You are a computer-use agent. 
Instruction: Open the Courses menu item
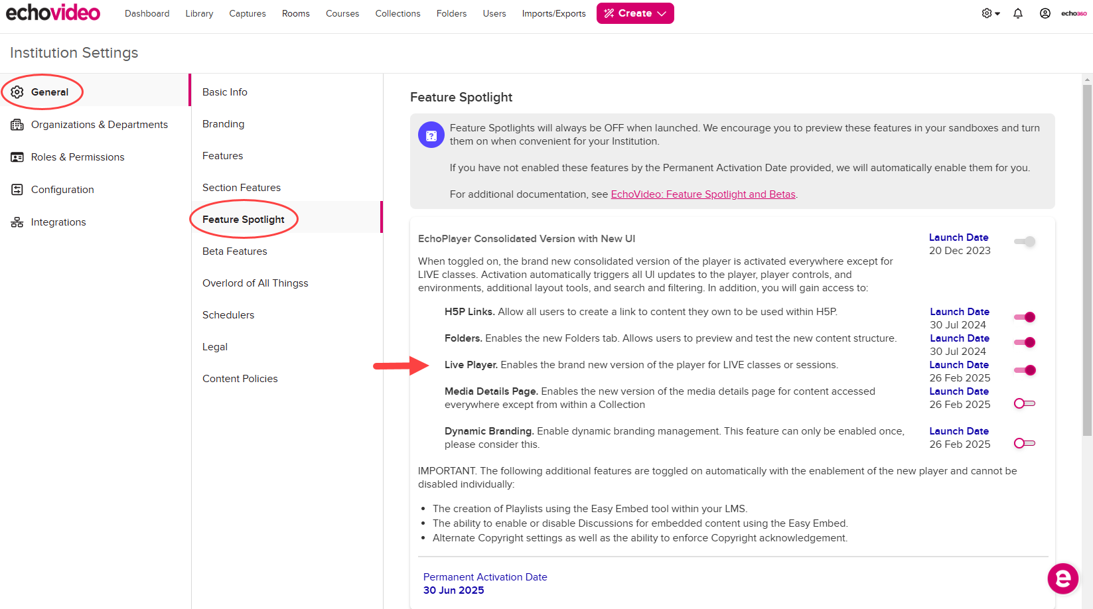(342, 13)
